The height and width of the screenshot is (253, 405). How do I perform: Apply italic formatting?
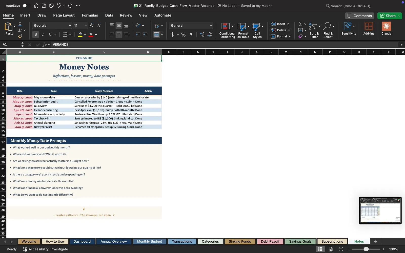[x=43, y=34]
